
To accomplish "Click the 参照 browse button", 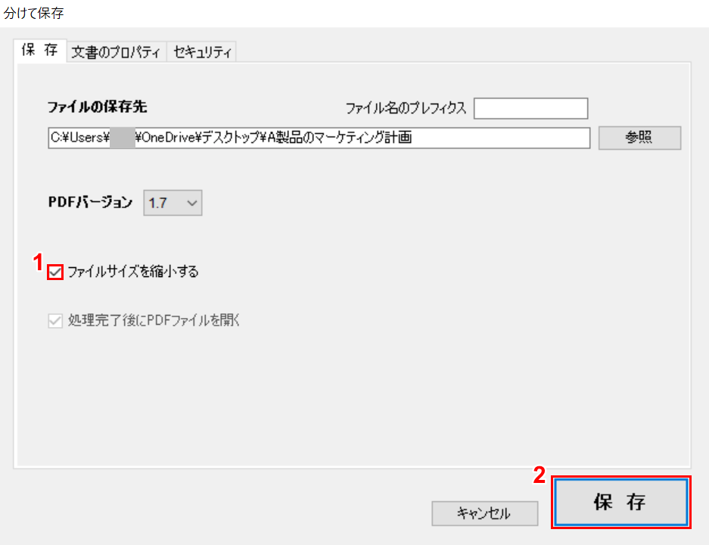I will pyautogui.click(x=639, y=138).
